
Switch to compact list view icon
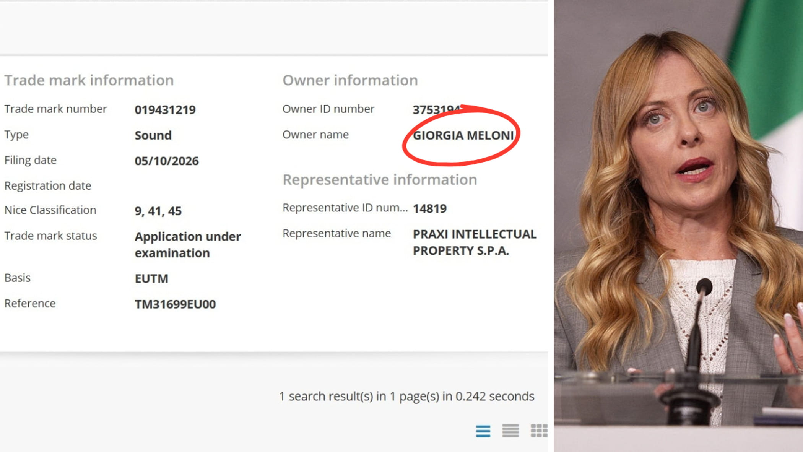(510, 431)
